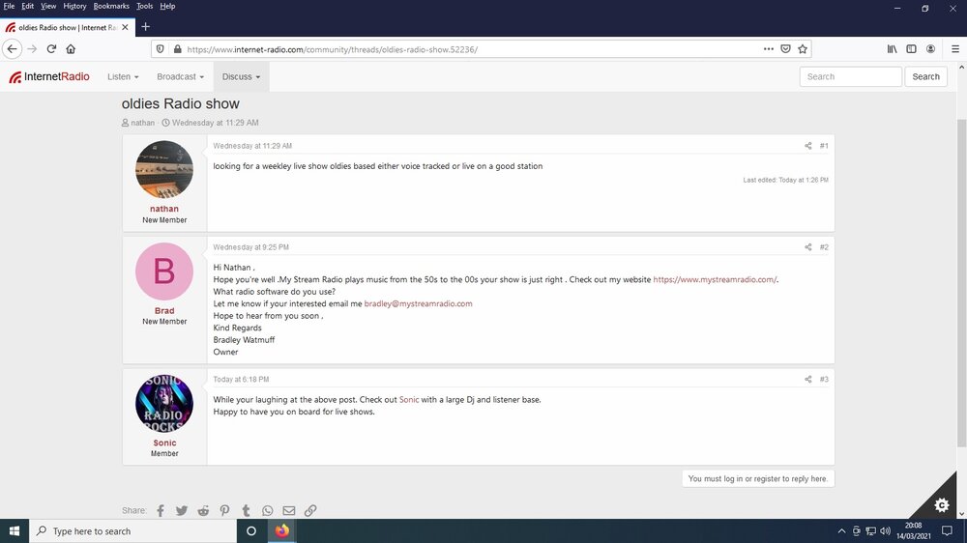The width and height of the screenshot is (967, 543).
Task: Share thread by email icon
Action: pos(288,510)
